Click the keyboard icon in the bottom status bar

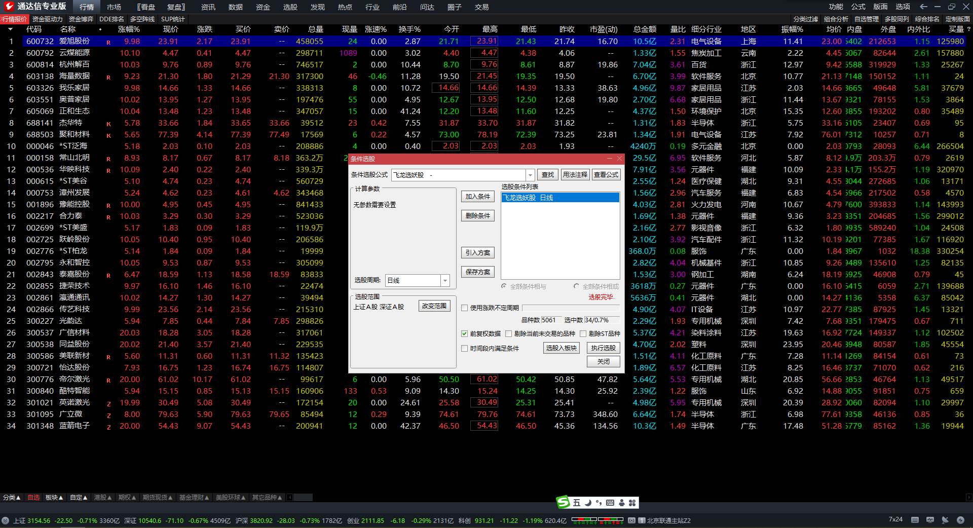click(x=915, y=520)
